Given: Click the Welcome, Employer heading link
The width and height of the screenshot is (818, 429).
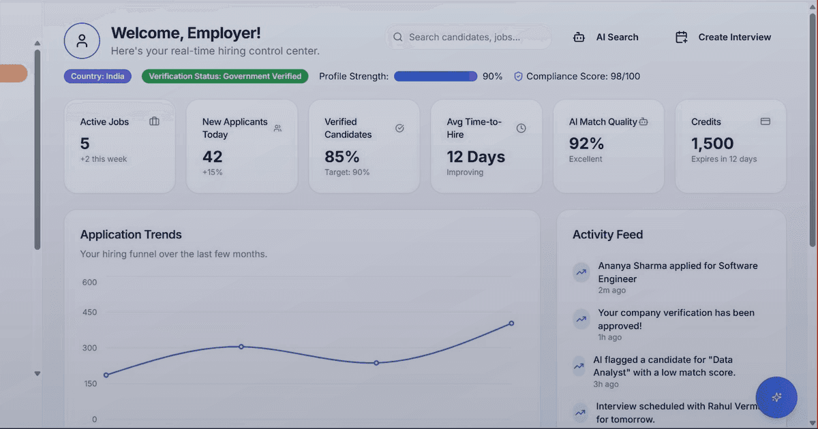Looking at the screenshot, I should [186, 33].
